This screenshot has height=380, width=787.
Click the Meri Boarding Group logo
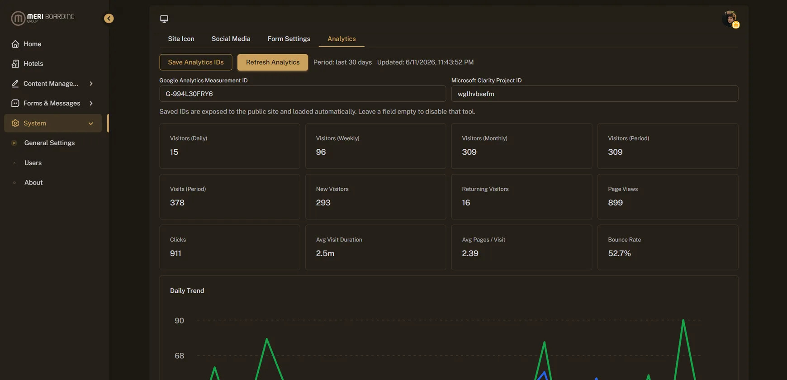point(43,18)
